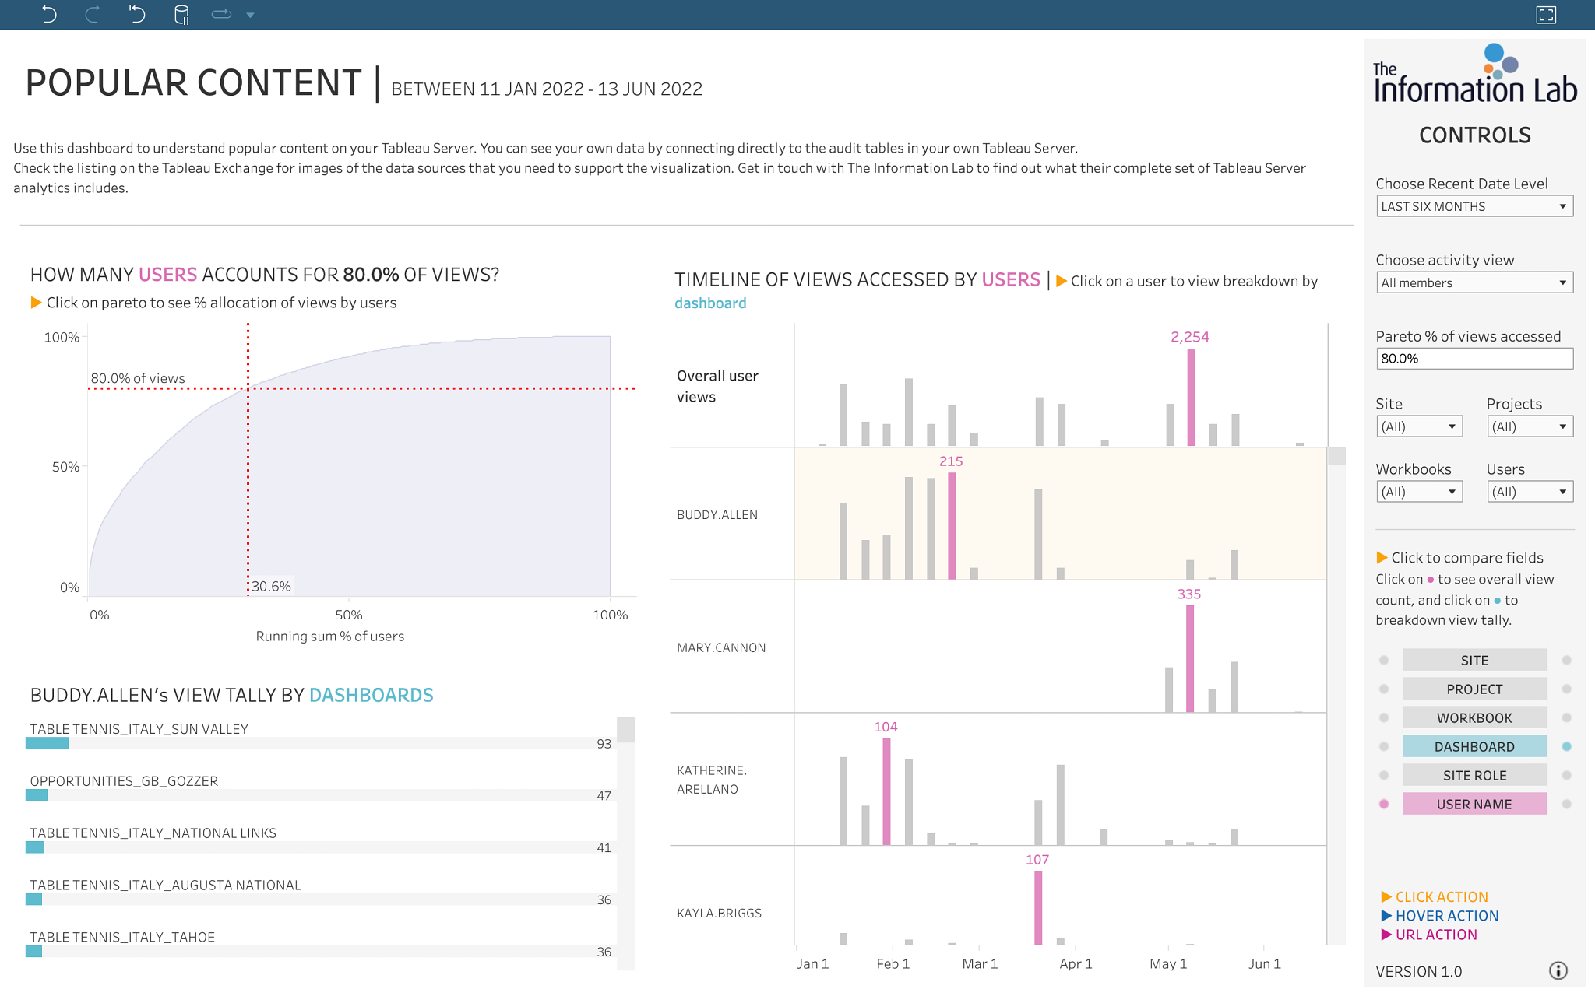Select the SITE compare button
Image resolution: width=1595 pixels, height=996 pixels.
(1474, 660)
